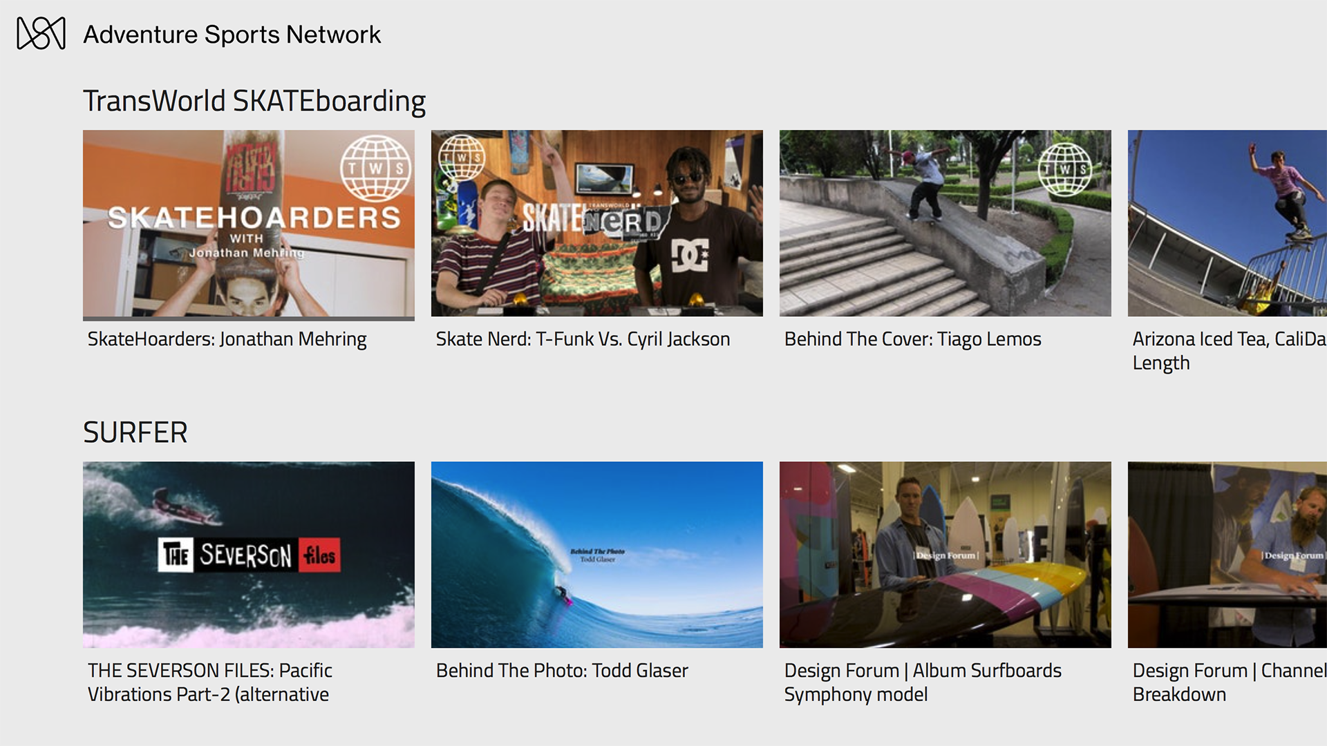
Task: Click progress bar under SkateHoarders thumbnail
Action: point(249,319)
